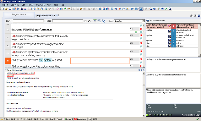The image size is (201, 121).
Task: Click the Redo arrow icon
Action: (94, 9)
